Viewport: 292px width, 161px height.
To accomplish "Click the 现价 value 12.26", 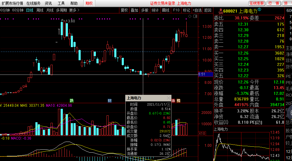I will click(243, 82).
